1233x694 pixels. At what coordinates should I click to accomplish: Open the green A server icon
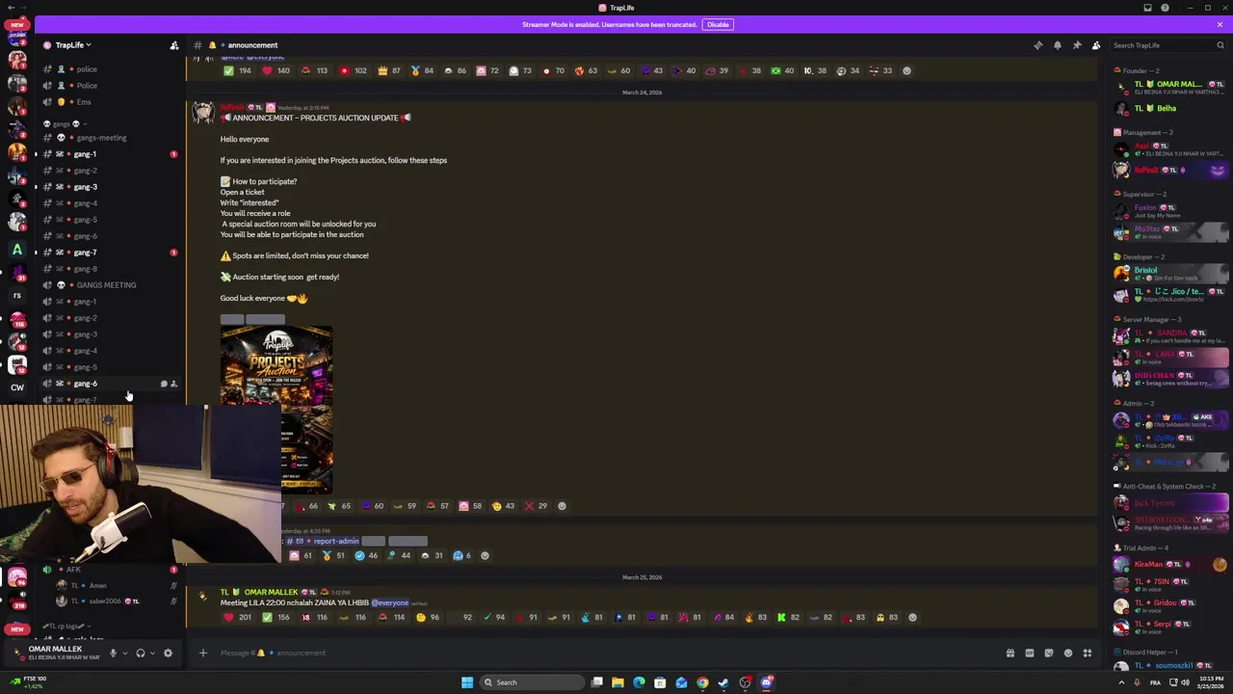[x=17, y=250]
